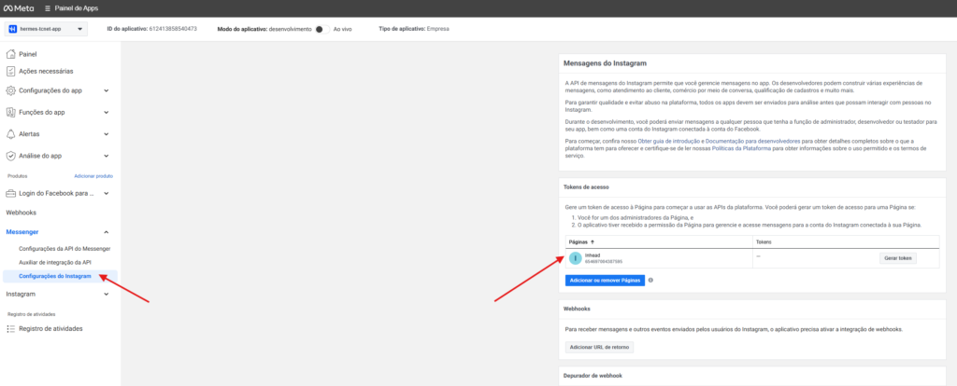Click the Configurações do app gear icon
This screenshot has width=957, height=386.
(x=10, y=90)
